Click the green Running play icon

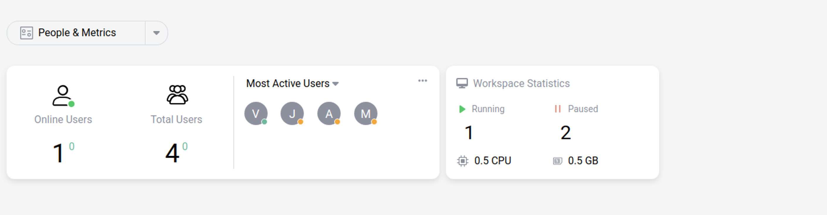point(462,109)
